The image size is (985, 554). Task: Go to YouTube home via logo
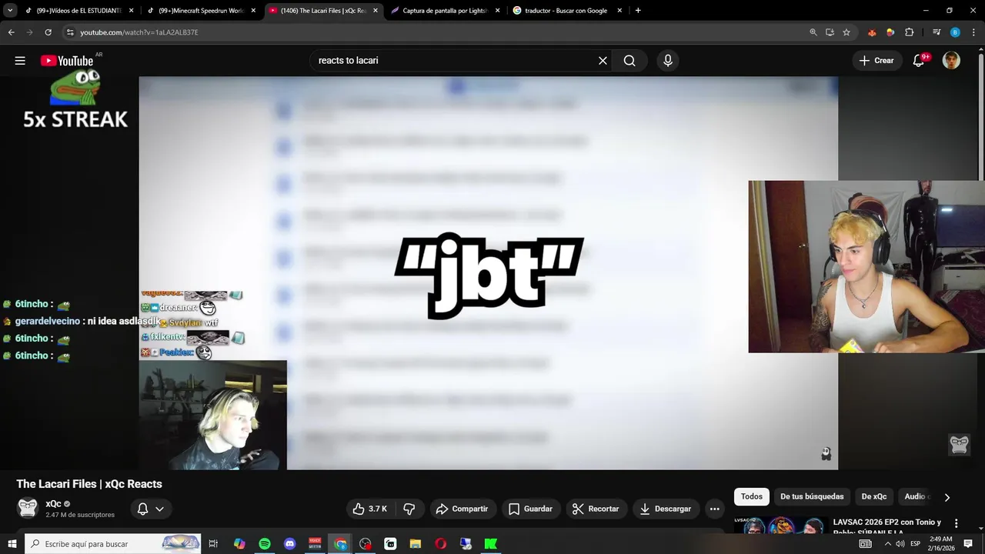click(x=67, y=61)
